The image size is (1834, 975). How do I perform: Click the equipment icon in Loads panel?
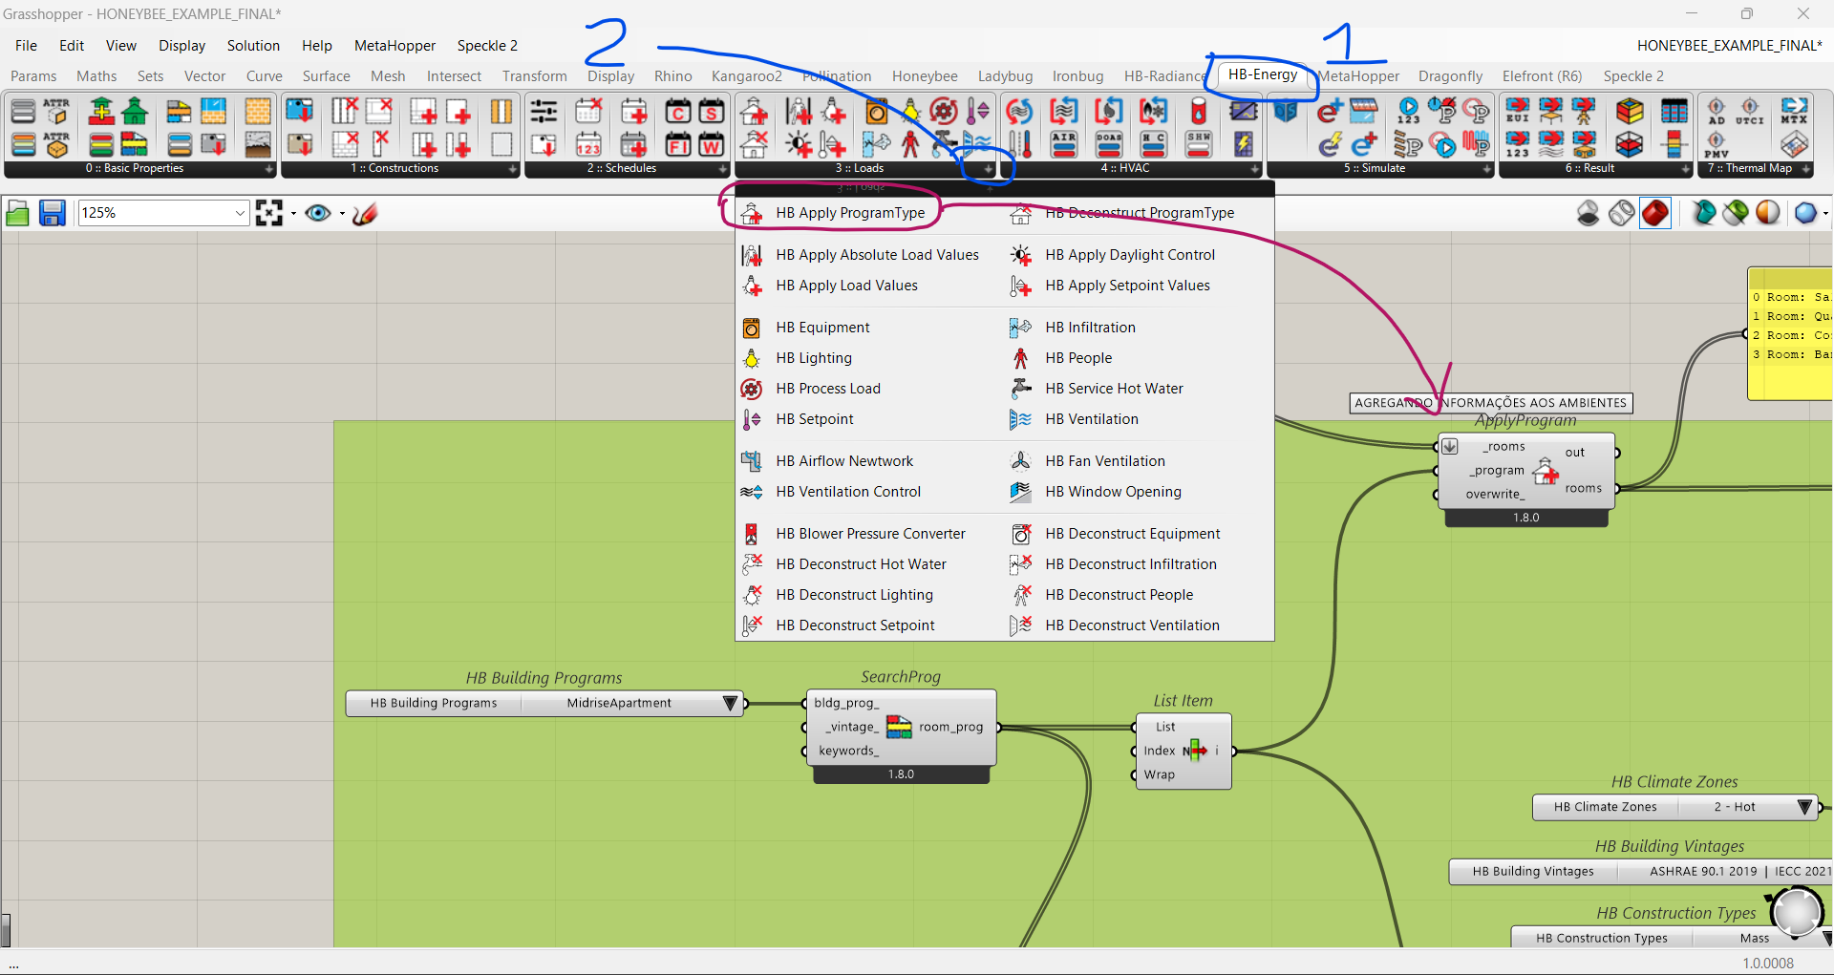pos(877,113)
